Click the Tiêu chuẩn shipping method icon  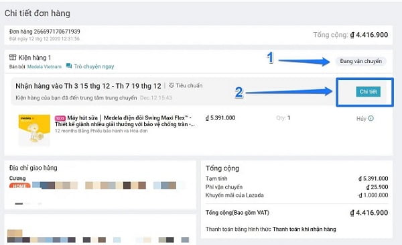click(x=172, y=85)
